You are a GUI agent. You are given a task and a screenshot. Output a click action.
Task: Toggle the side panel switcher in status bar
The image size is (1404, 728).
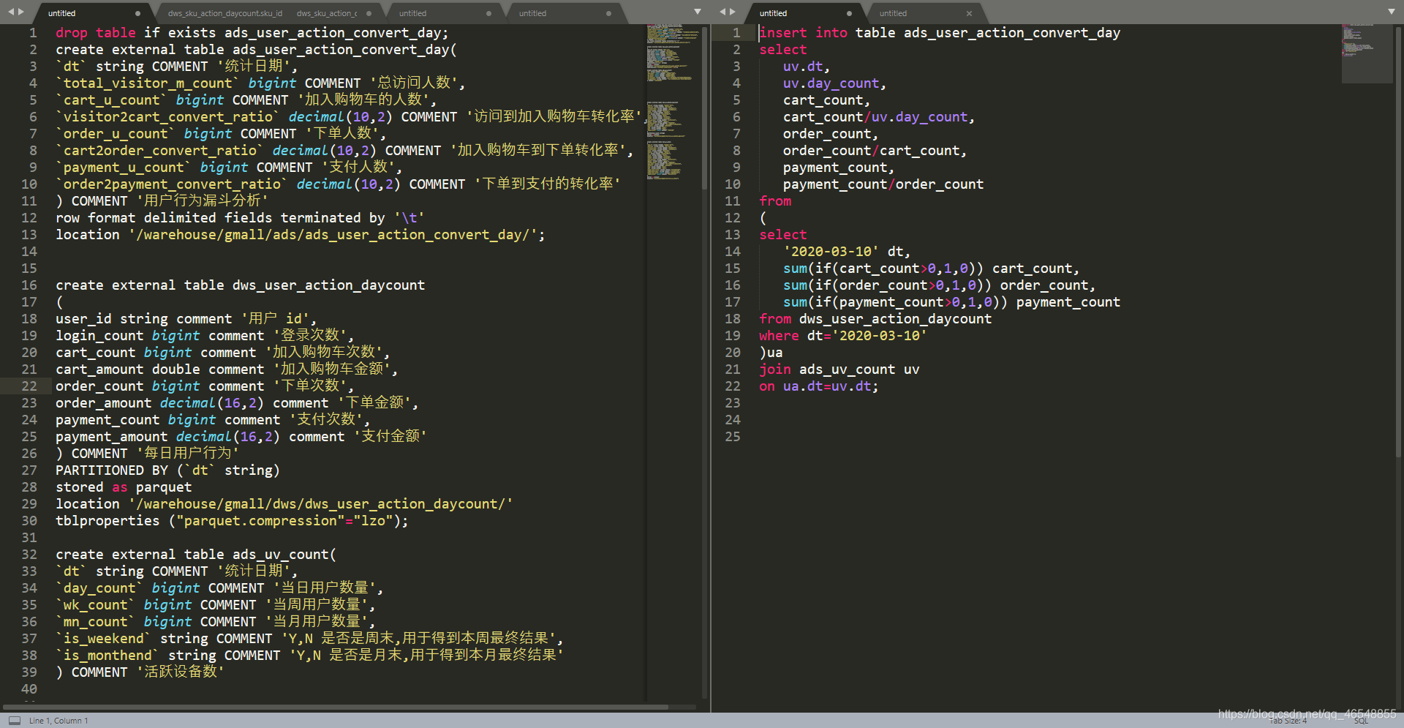[15, 721]
